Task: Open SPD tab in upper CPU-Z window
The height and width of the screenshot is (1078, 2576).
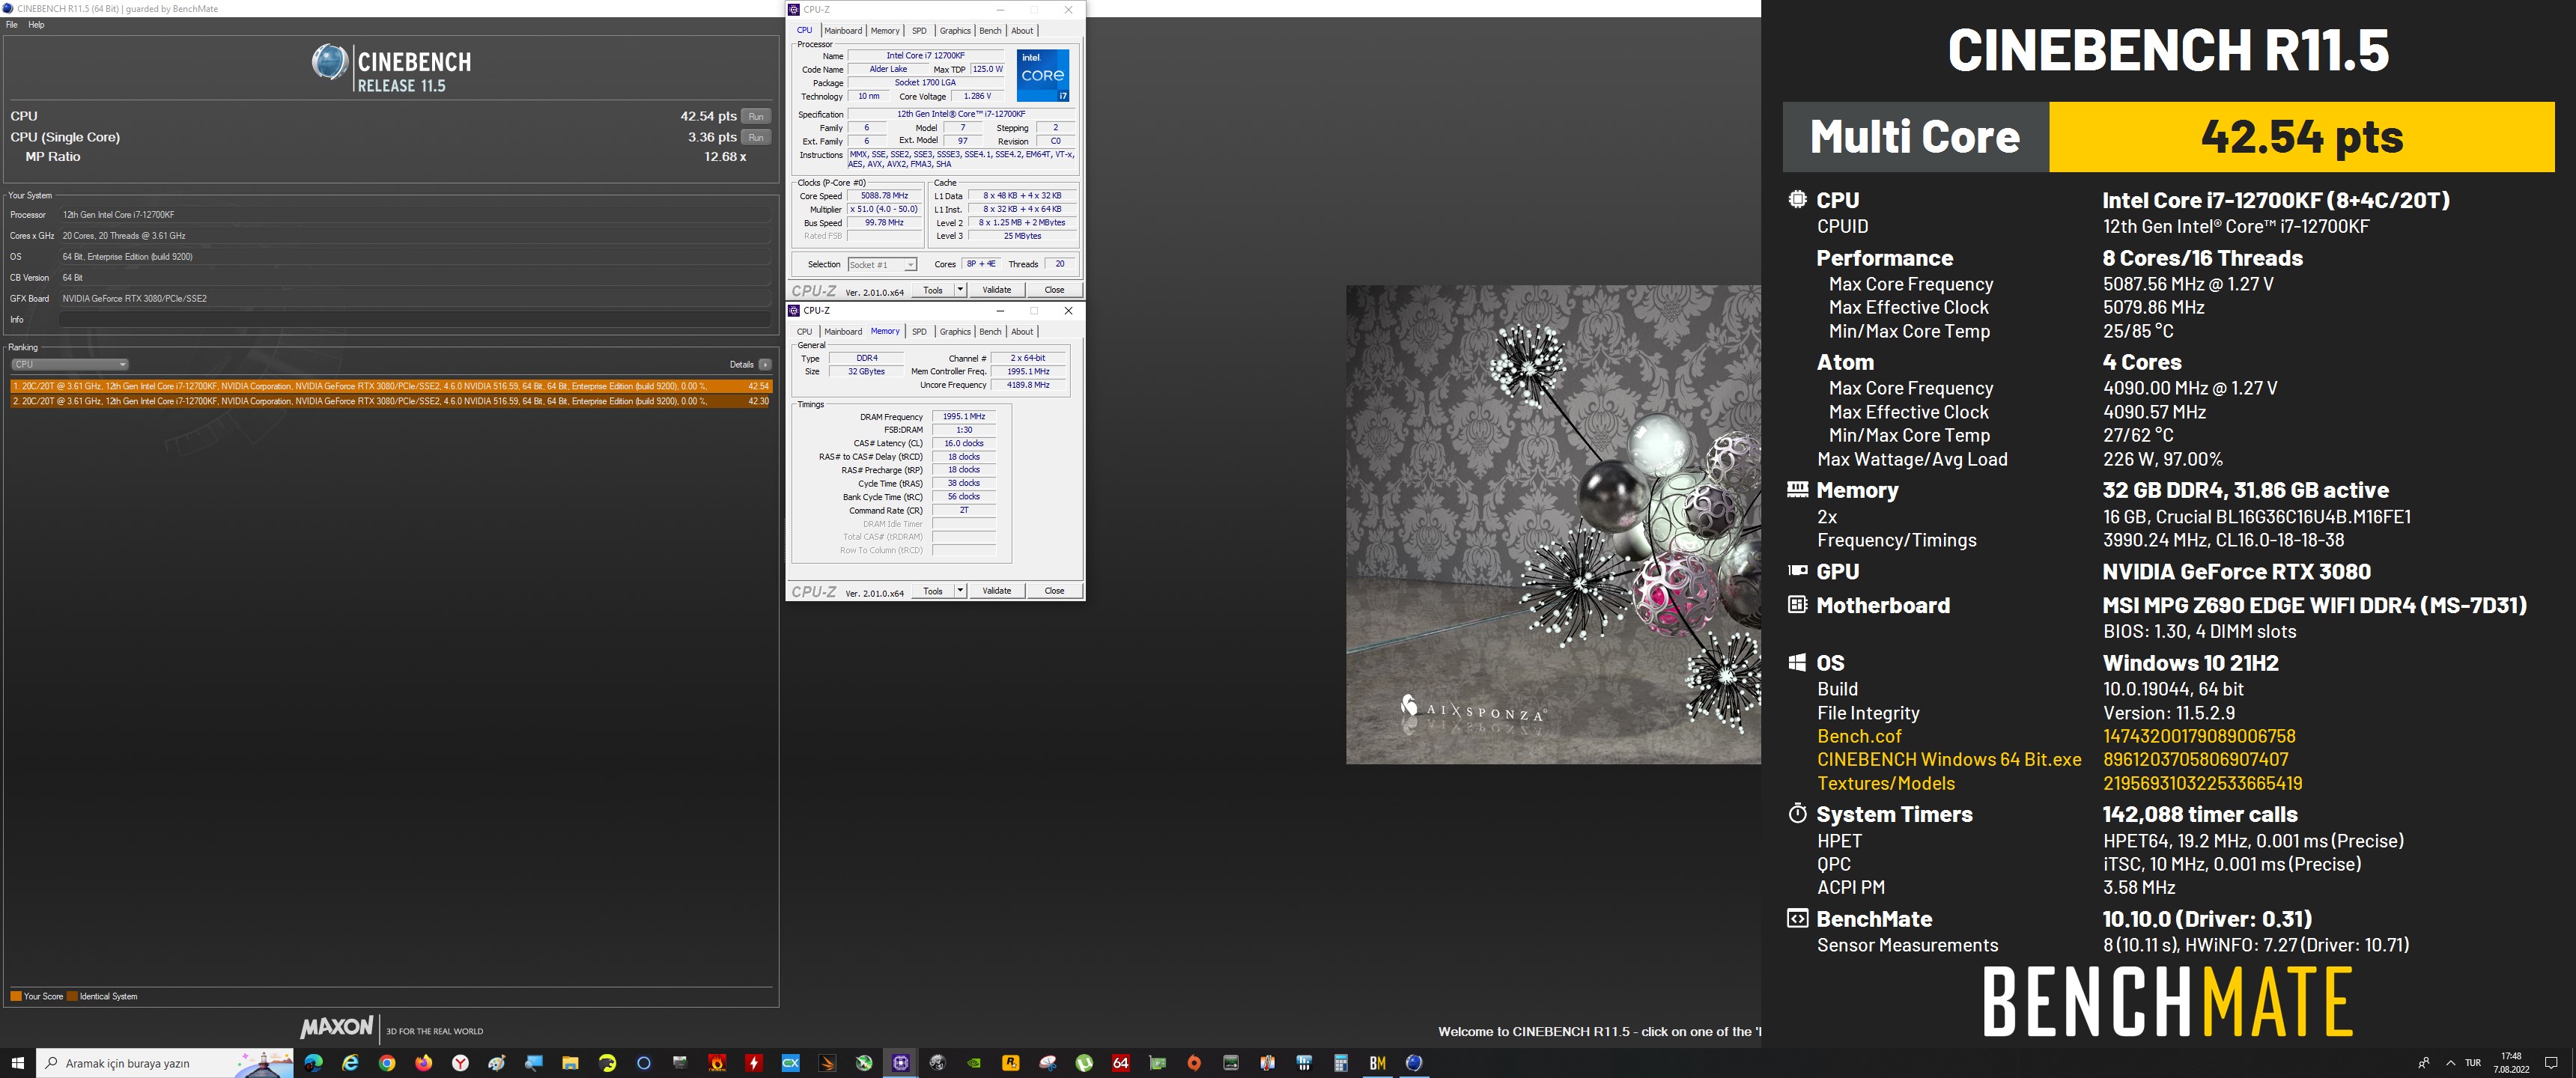Action: pyautogui.click(x=919, y=31)
